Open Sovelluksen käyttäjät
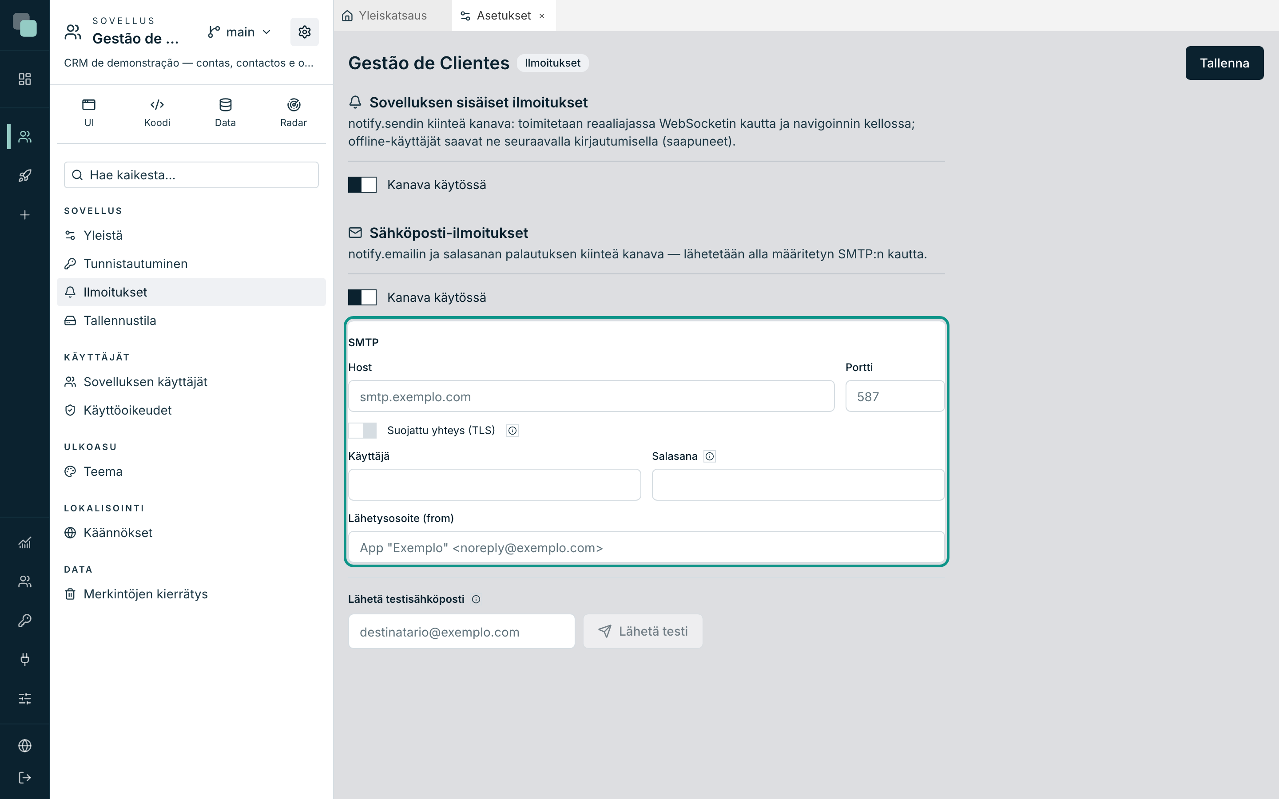 (191, 382)
